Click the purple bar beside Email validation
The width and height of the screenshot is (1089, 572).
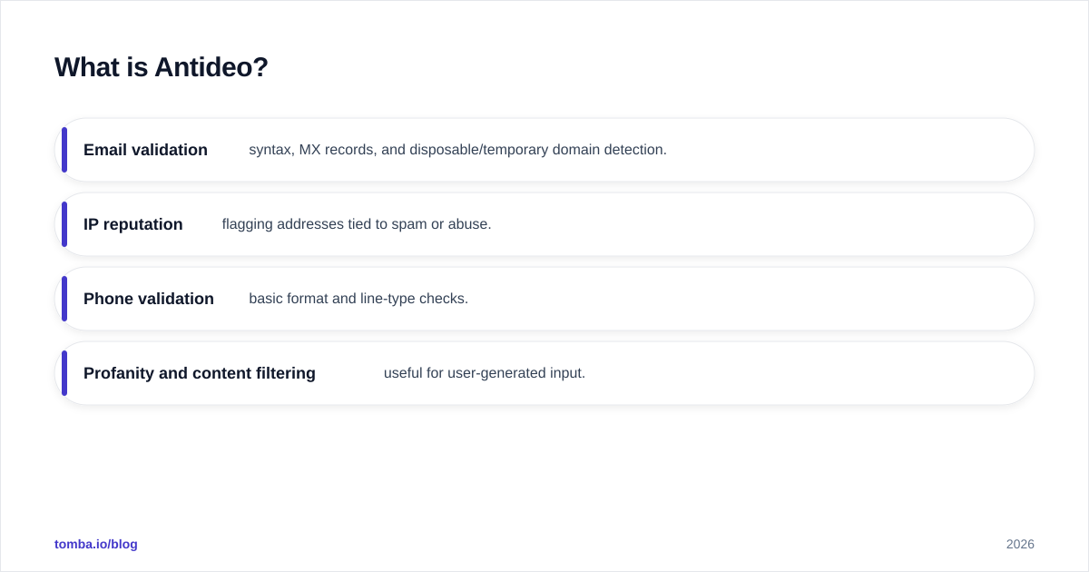(64, 150)
